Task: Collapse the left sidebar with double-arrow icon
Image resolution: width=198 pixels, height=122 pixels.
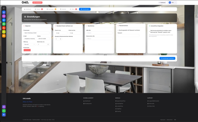Action: pyautogui.click(x=4, y=8)
